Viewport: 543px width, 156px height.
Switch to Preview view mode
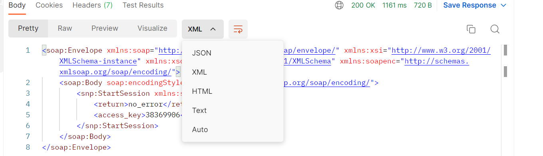(105, 28)
